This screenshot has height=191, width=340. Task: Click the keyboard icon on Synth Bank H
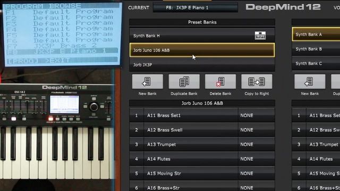(x=260, y=36)
